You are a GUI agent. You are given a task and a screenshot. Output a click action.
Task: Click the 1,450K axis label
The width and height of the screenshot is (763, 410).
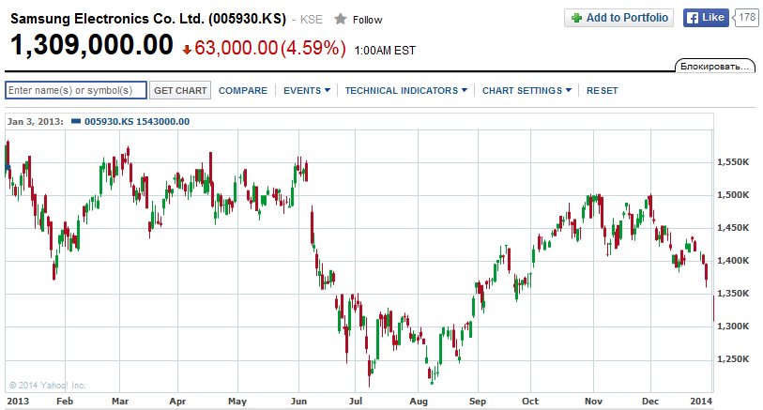point(733,228)
